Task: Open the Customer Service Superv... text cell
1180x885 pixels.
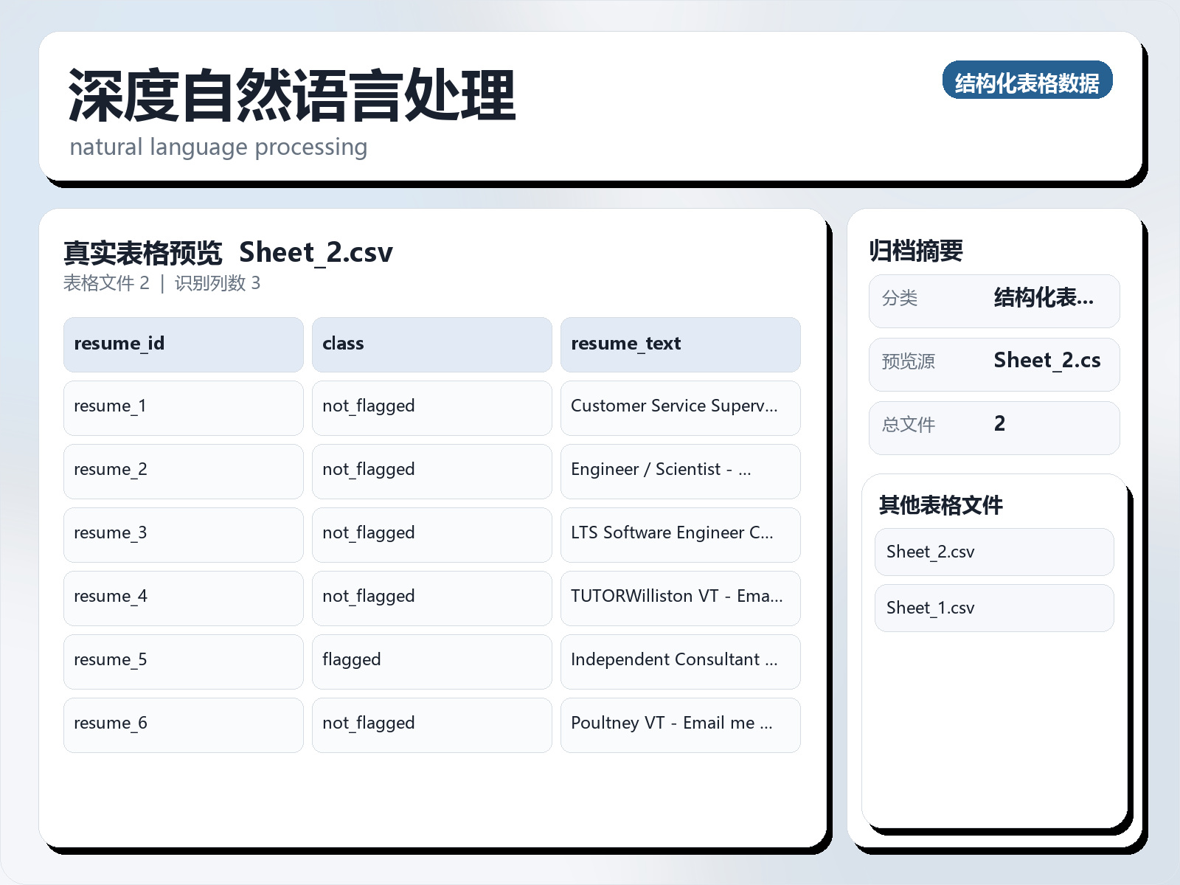Action: [680, 407]
